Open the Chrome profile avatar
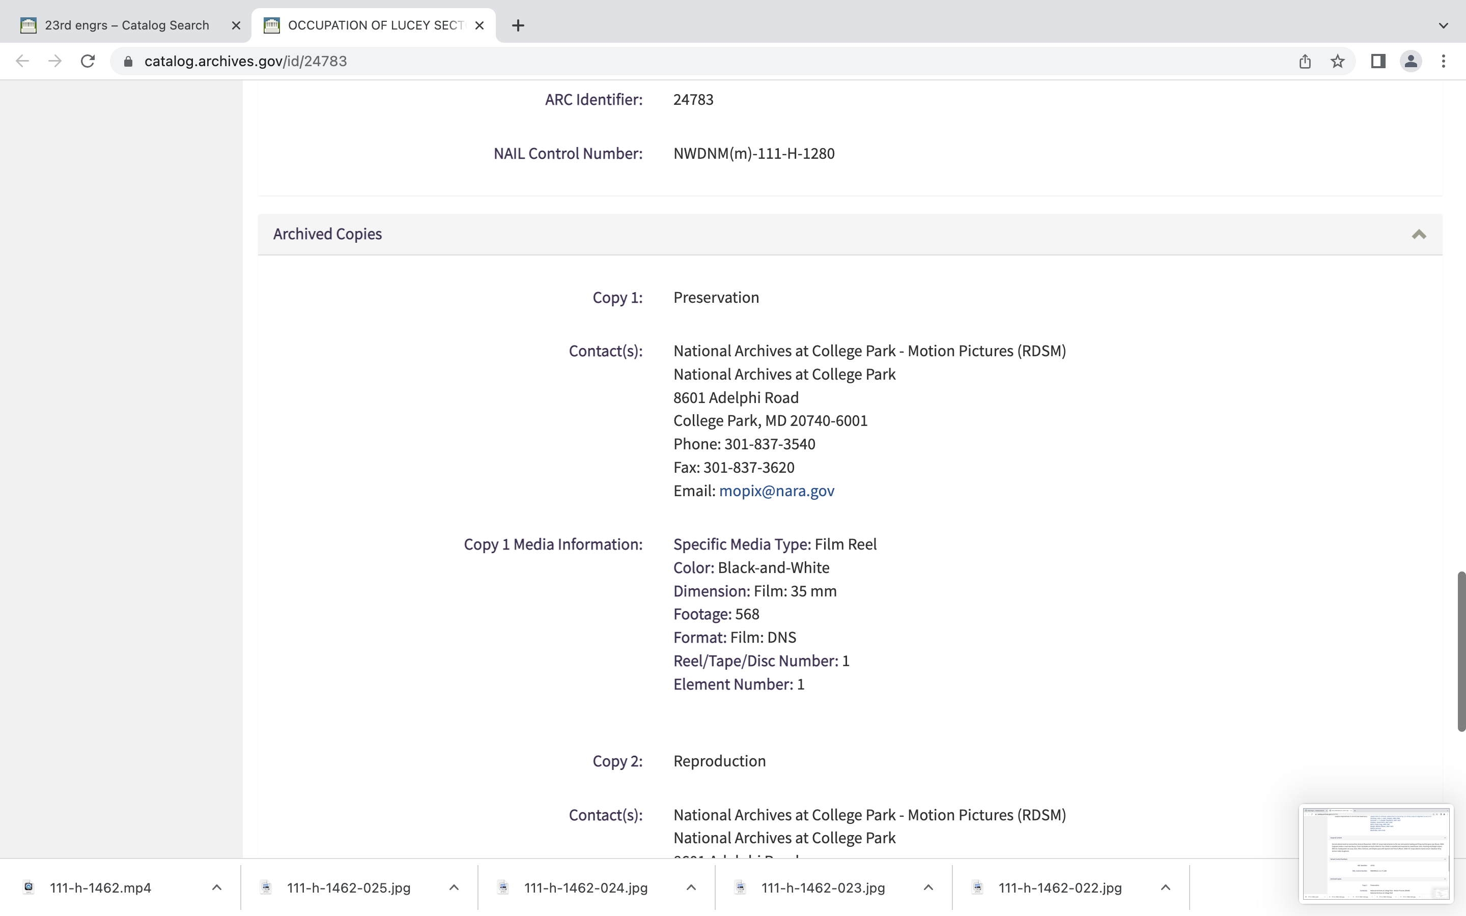This screenshot has height=916, width=1466. (1411, 61)
